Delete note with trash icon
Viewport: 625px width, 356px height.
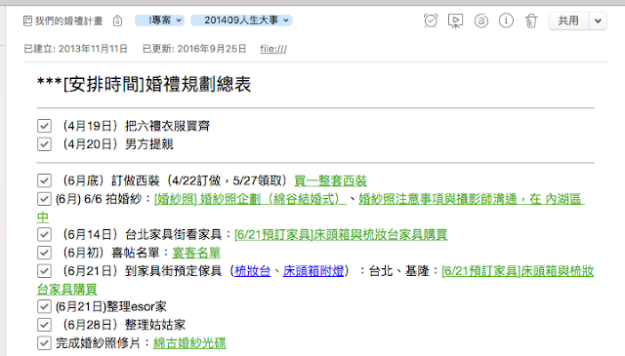point(531,20)
